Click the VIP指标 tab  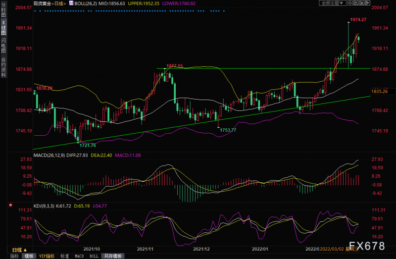48,256
